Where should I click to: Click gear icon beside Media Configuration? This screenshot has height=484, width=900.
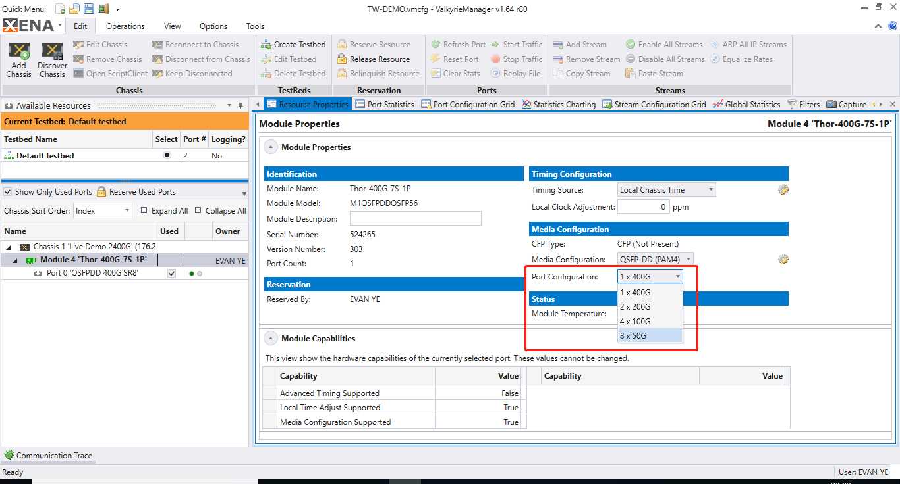click(x=783, y=260)
